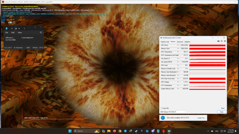Click the GPU Clock red sensor graph

(x=207, y=45)
